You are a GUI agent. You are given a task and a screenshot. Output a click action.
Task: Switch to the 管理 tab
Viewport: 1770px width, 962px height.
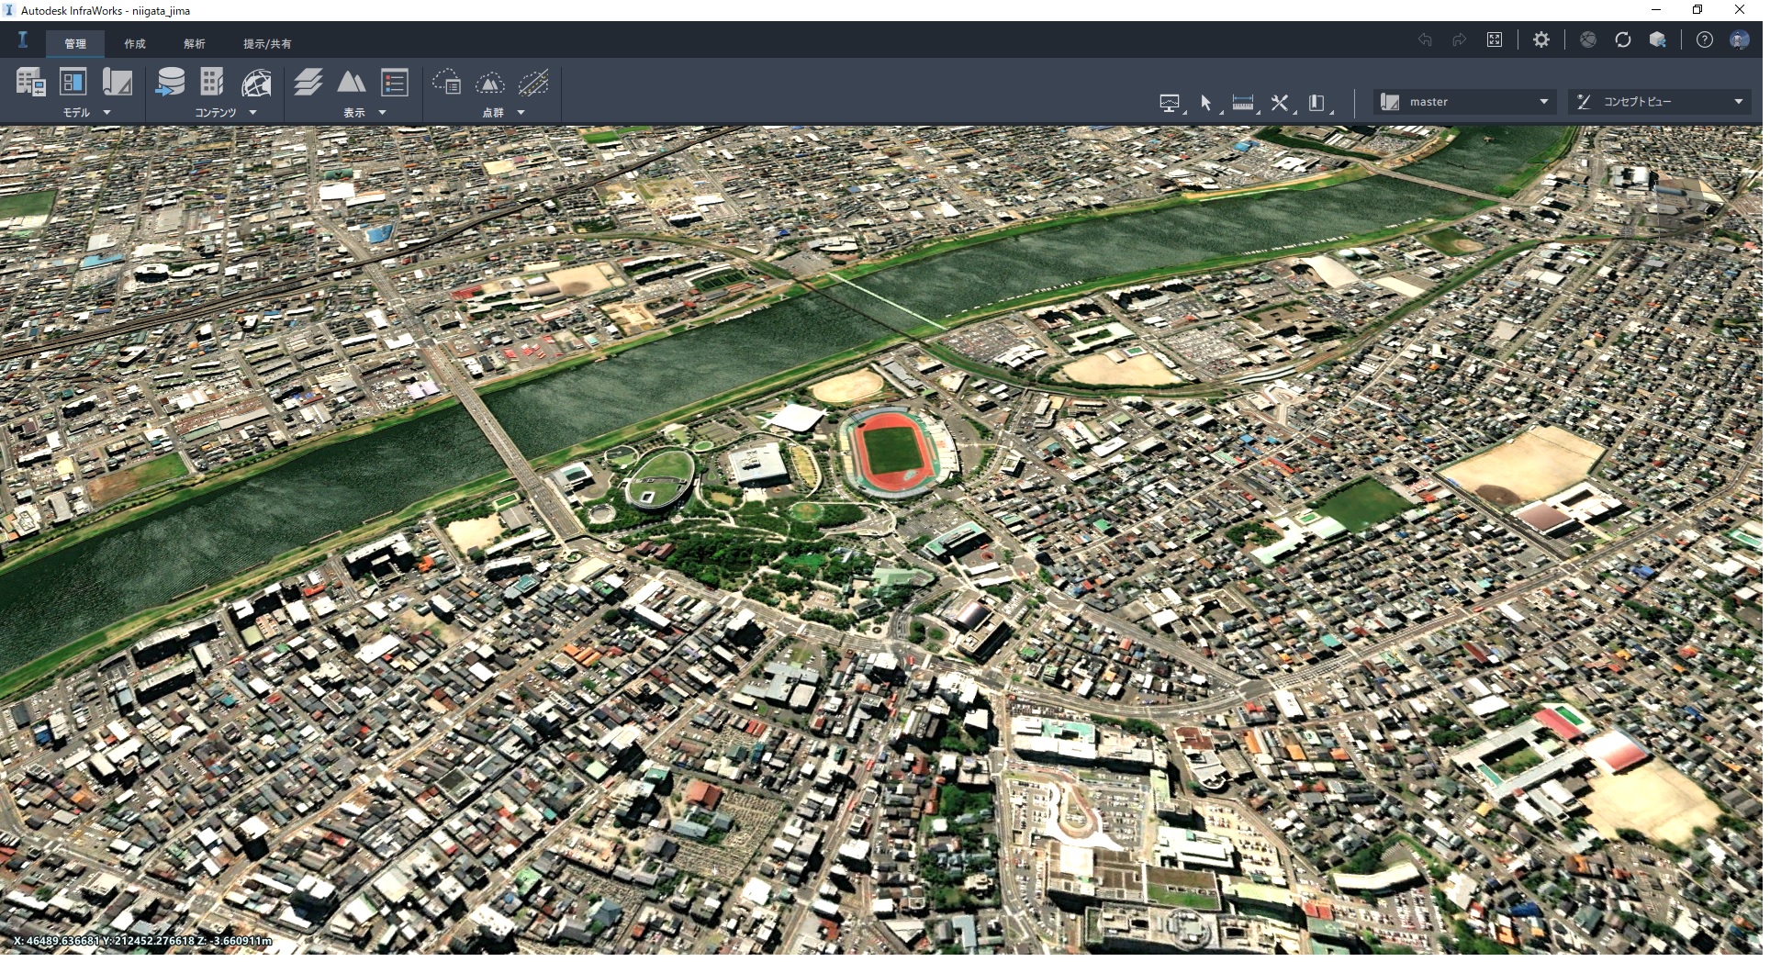point(75,43)
